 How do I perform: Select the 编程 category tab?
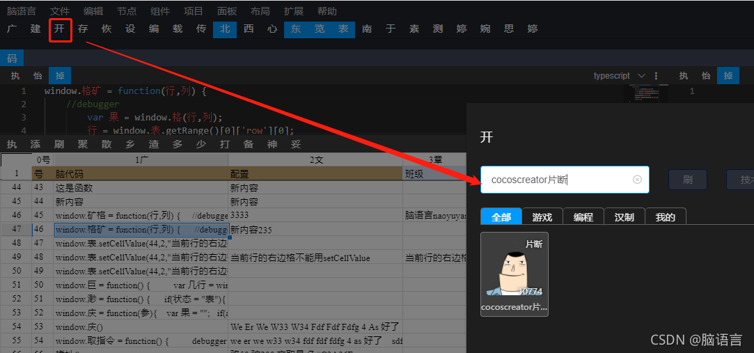(x=583, y=217)
